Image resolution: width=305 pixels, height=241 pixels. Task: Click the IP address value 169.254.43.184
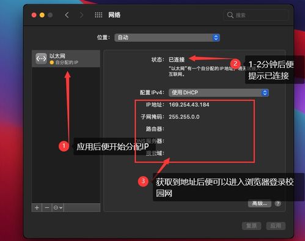click(189, 105)
